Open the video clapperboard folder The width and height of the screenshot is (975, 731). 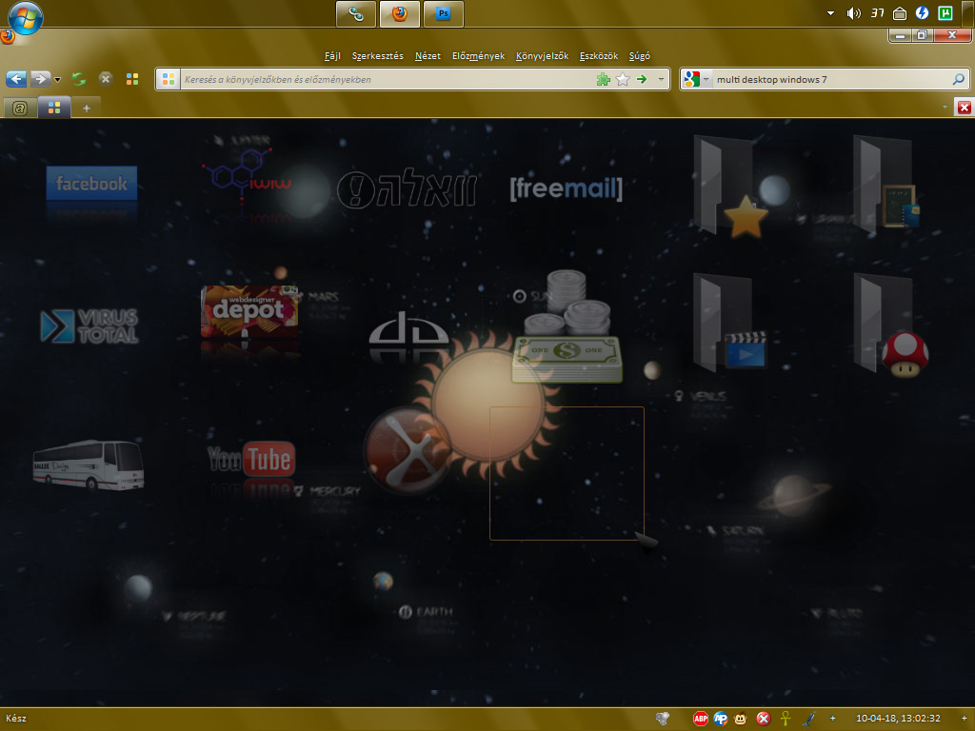click(x=730, y=322)
